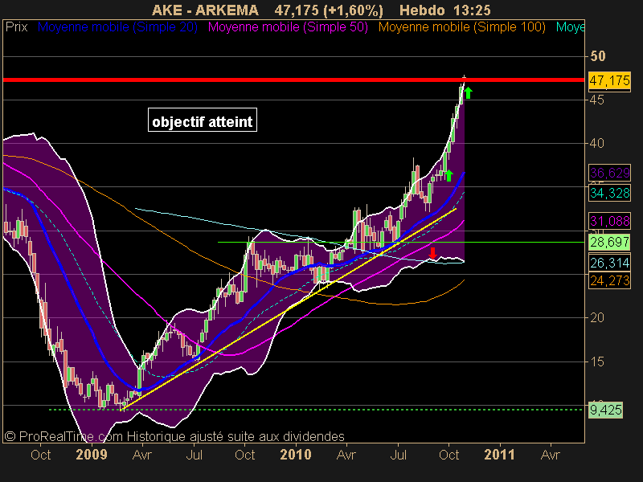Click the 'AKE - ARKEMA' chart title
643x482 pixels.
pos(205,10)
